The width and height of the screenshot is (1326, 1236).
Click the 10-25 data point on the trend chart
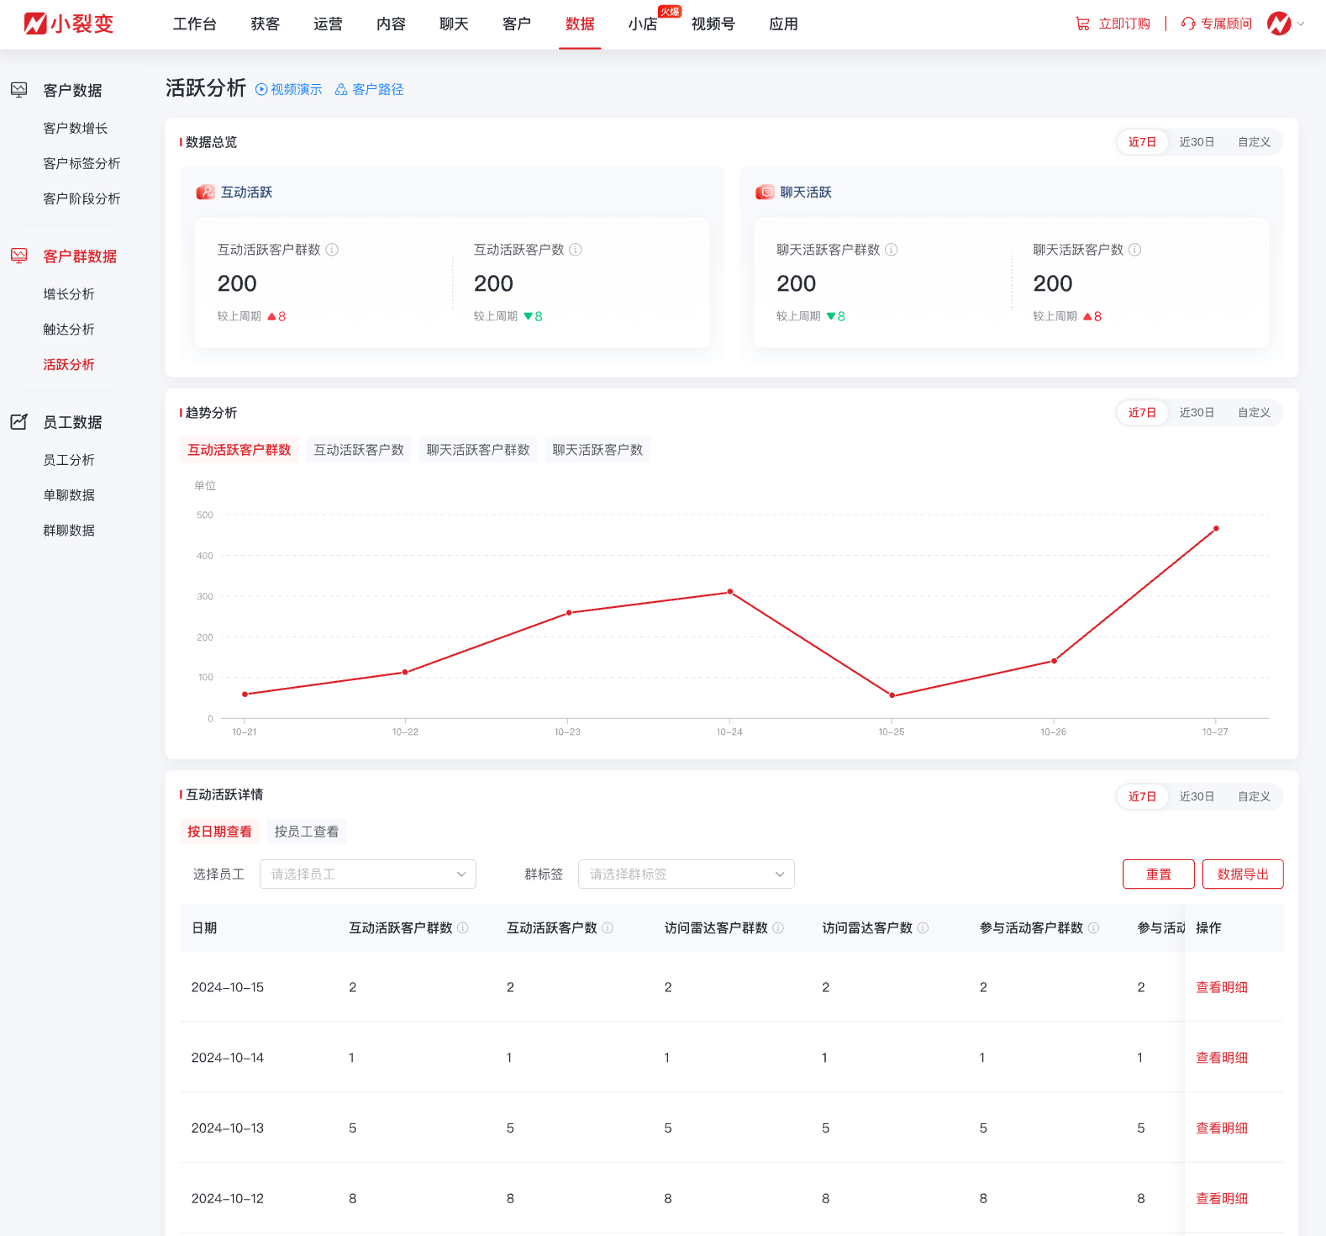click(x=892, y=695)
